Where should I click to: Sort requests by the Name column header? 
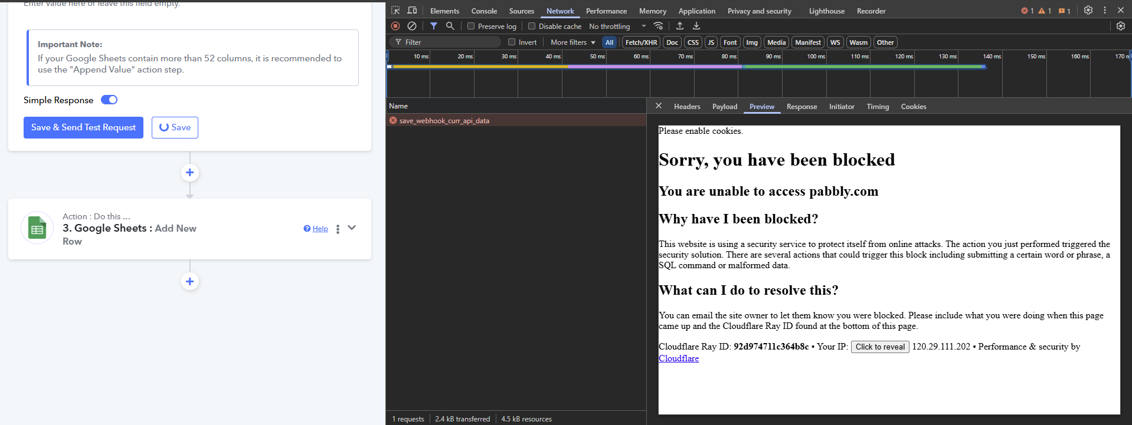[516, 106]
